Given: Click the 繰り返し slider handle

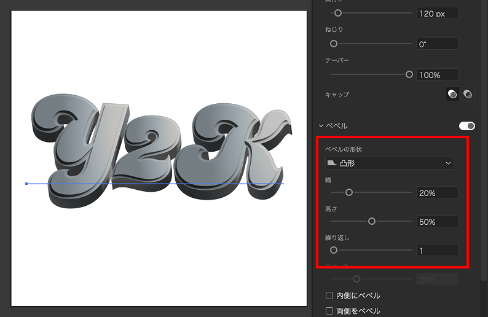Looking at the screenshot, I should pos(334,250).
